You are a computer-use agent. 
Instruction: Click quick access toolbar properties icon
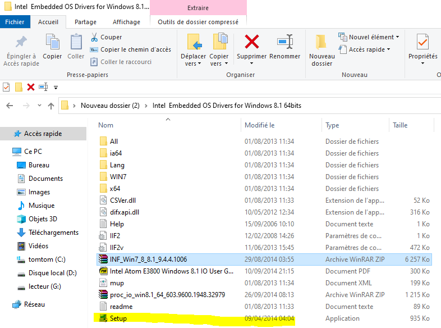pos(6,87)
